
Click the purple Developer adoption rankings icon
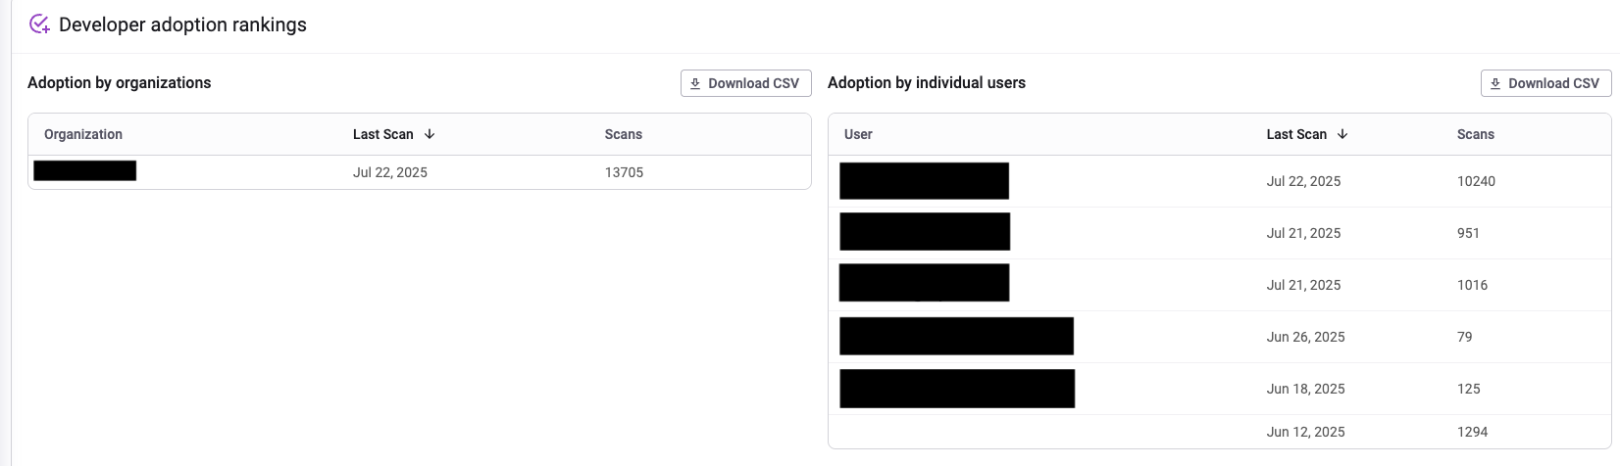tap(39, 24)
